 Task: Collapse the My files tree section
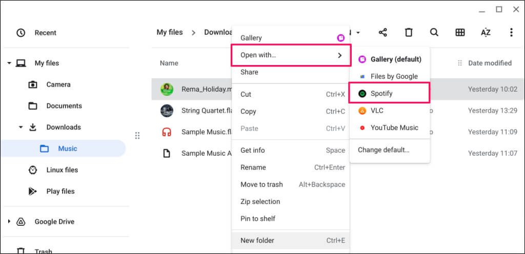tap(9, 63)
